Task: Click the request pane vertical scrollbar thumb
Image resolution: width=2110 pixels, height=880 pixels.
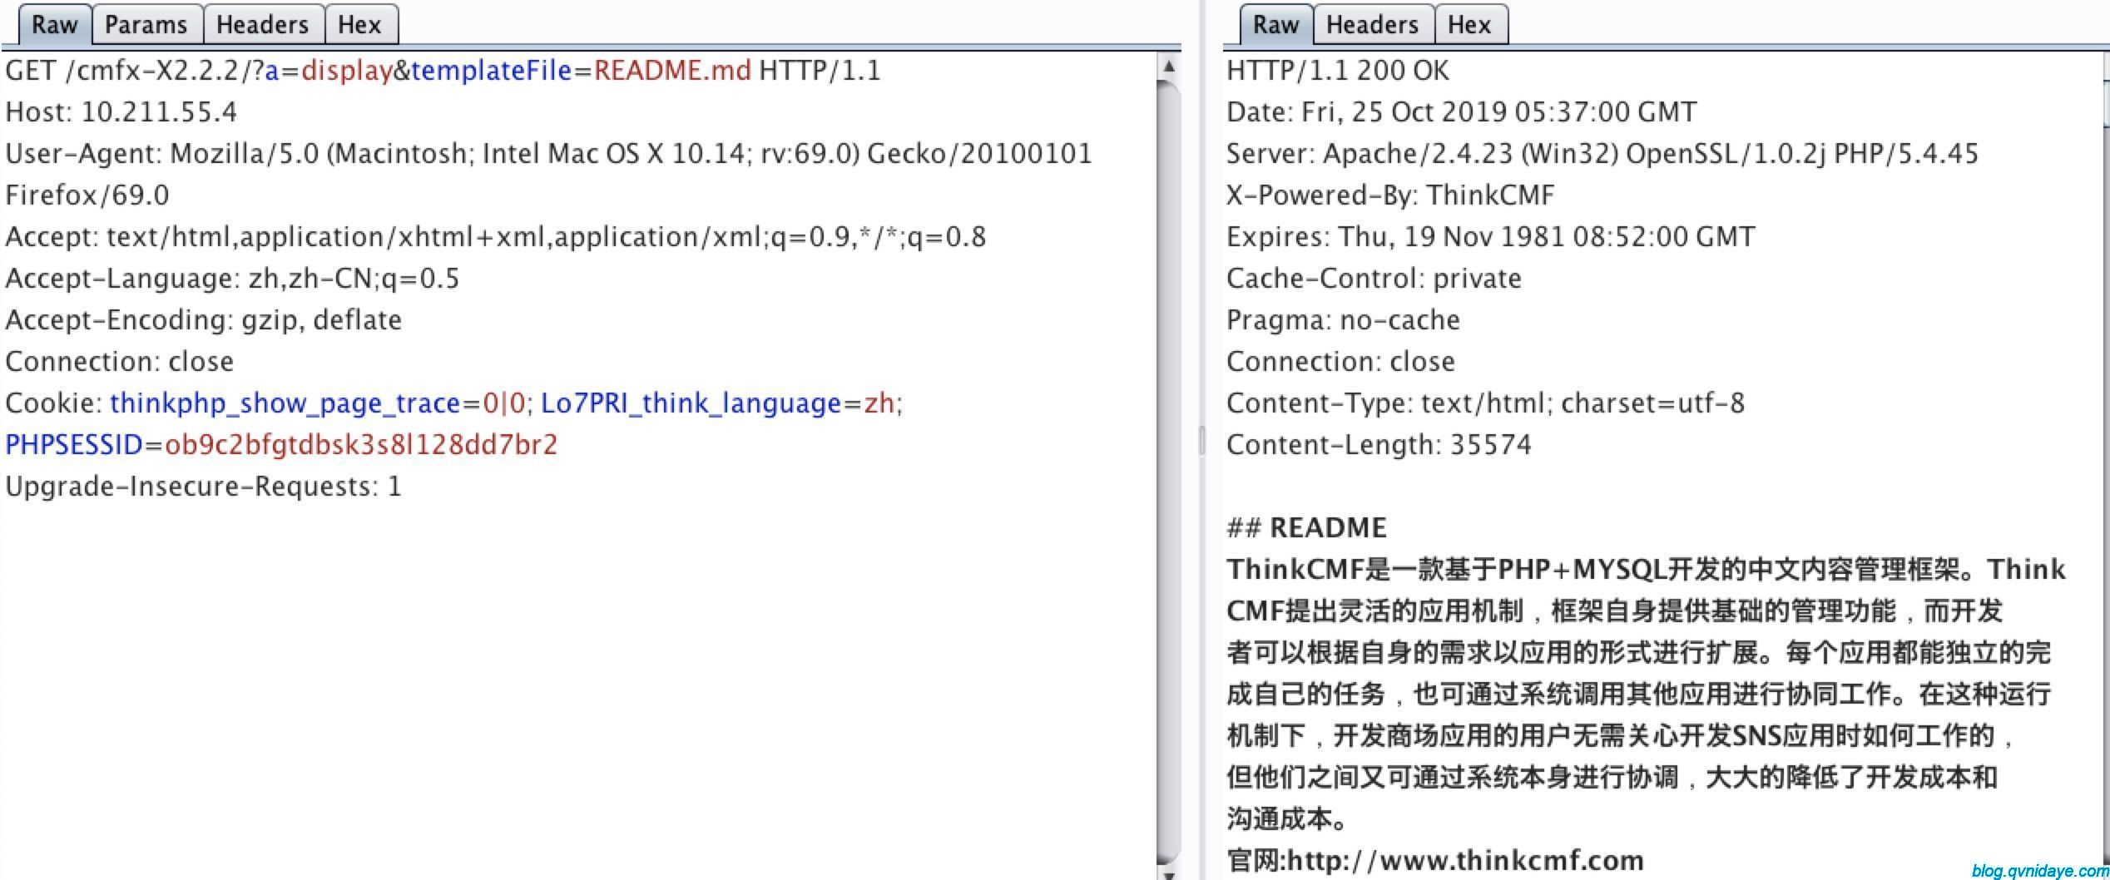Action: click(x=1169, y=472)
